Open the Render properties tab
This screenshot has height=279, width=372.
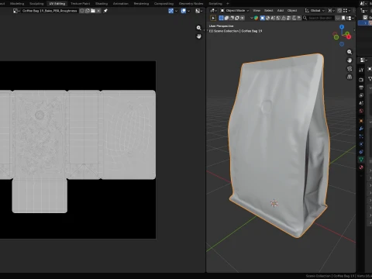[x=361, y=80]
